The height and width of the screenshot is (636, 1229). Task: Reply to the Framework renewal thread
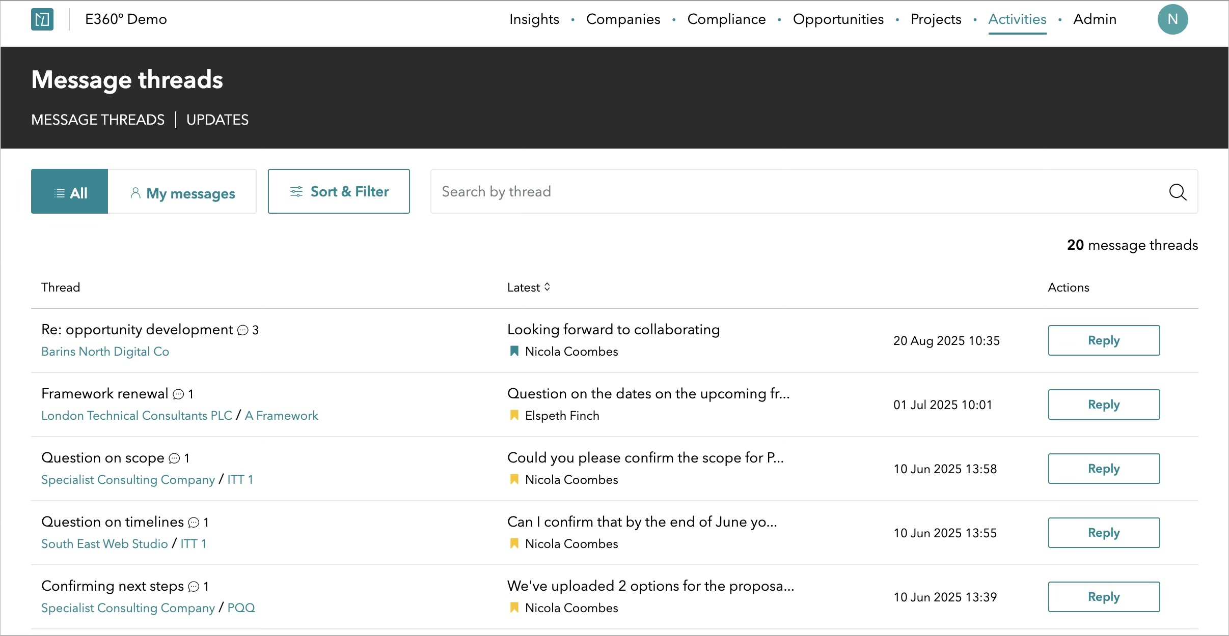1104,404
